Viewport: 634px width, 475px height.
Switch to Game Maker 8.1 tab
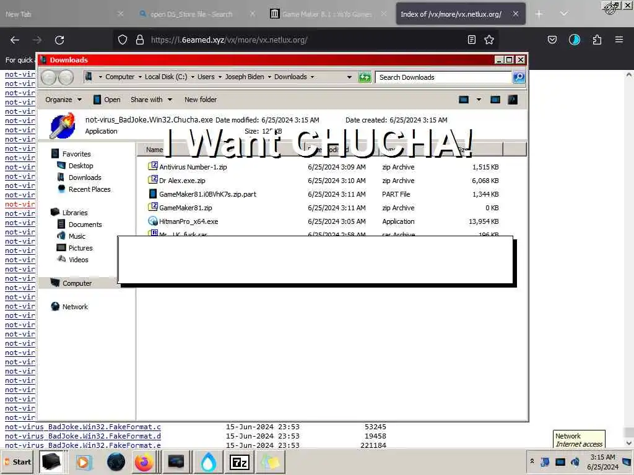coord(327,14)
